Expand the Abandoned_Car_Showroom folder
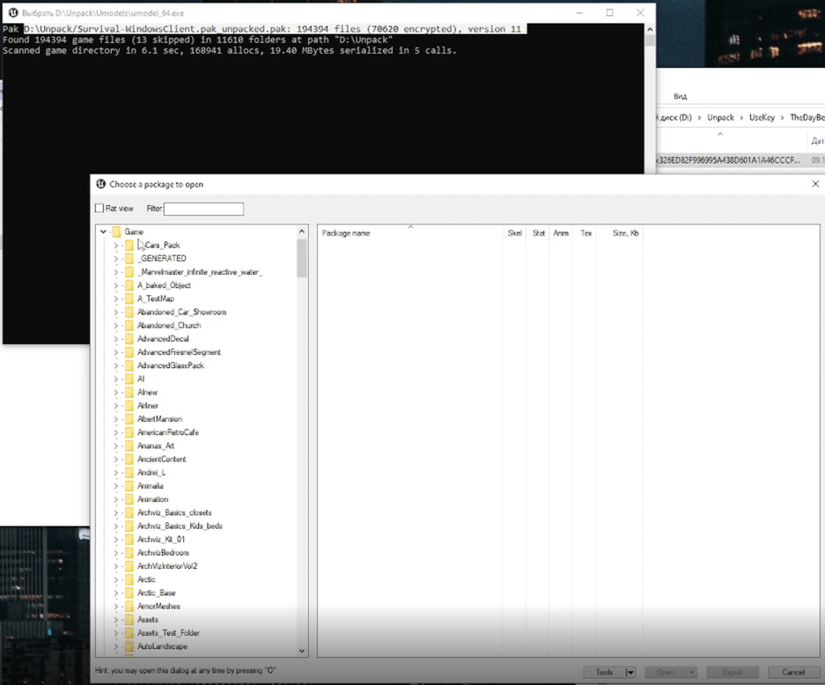 click(115, 312)
